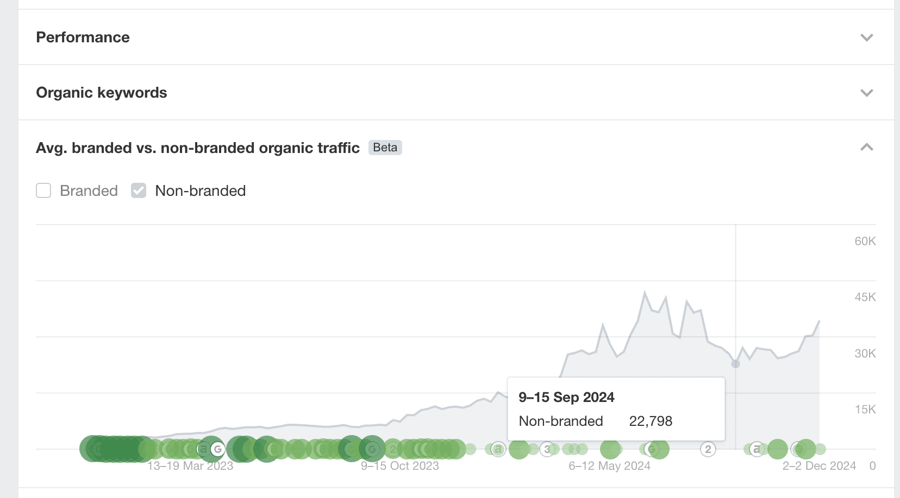900x498 pixels.
Task: Click the circled 'a' marker left of tooltip
Action: tap(498, 449)
